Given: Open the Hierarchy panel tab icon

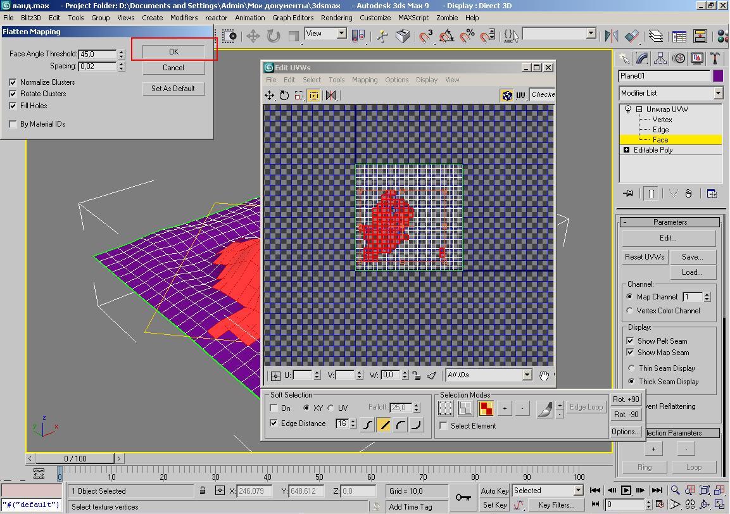Looking at the screenshot, I should [x=660, y=59].
